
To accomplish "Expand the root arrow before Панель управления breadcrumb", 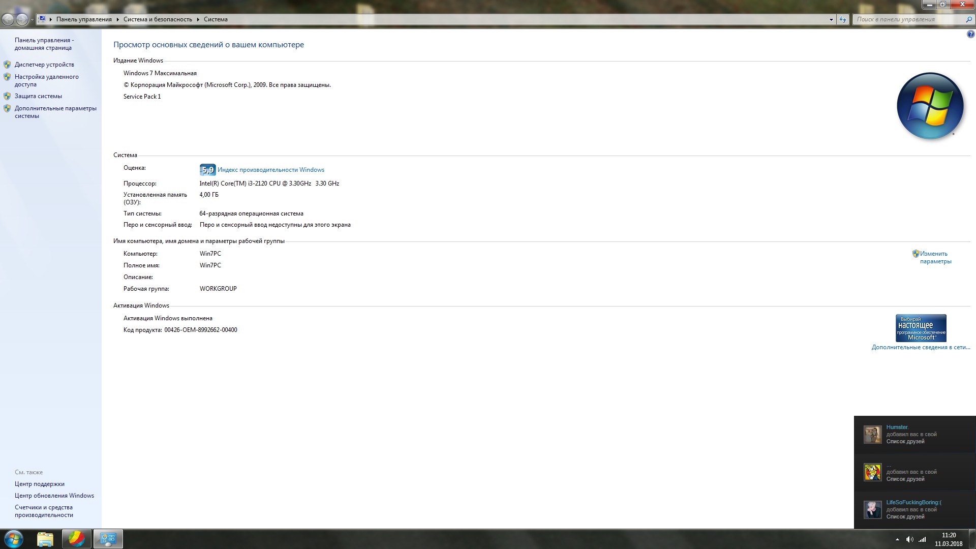I will tap(51, 19).
